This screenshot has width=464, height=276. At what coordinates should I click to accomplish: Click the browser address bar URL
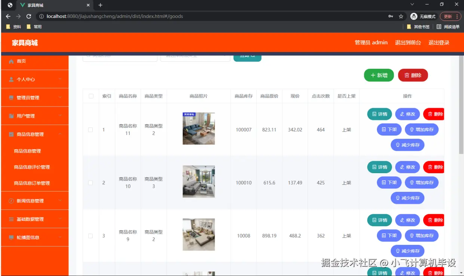tap(115, 16)
